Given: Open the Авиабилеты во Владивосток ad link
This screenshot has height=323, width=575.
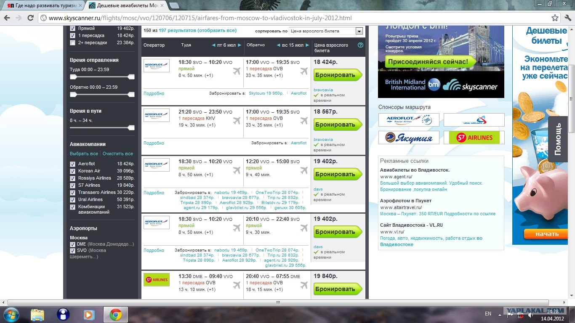Looking at the screenshot, I should 415,170.
